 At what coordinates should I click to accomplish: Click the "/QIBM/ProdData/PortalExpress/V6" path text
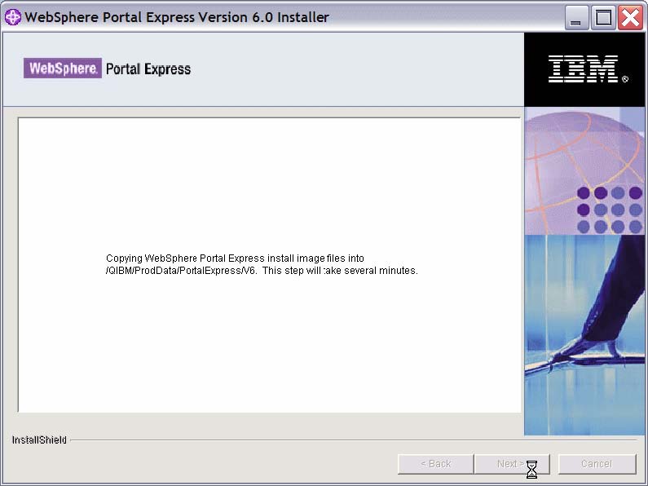click(x=181, y=271)
